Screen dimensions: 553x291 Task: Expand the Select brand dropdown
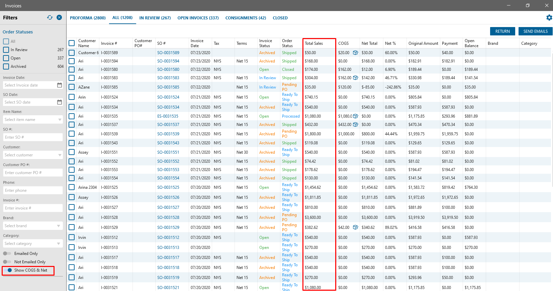tap(59, 226)
